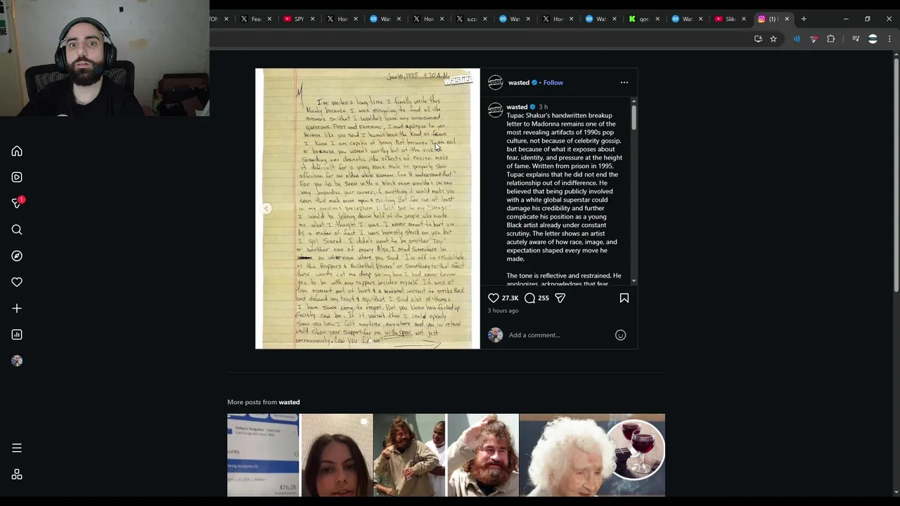The image size is (900, 506).
Task: Open Profile avatar in the sidebar
Action: click(17, 361)
